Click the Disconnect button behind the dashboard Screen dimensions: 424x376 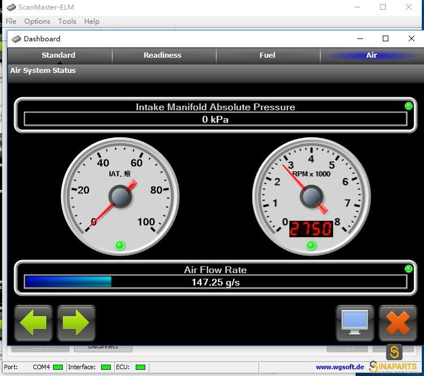[x=103, y=348]
